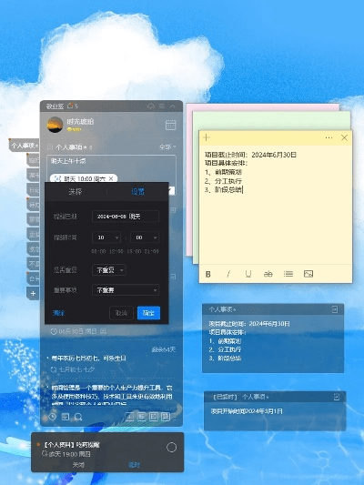Click the 个人事项 list header in 敬业签
Viewport: 364px width, 485px height.
pyautogui.click(x=71, y=147)
